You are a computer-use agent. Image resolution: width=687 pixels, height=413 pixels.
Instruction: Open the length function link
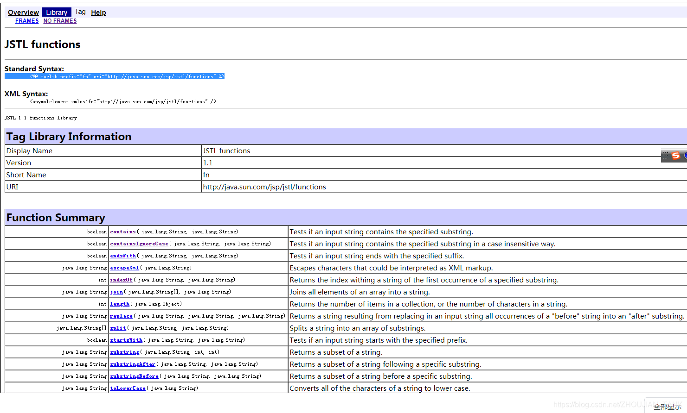pyautogui.click(x=120, y=304)
